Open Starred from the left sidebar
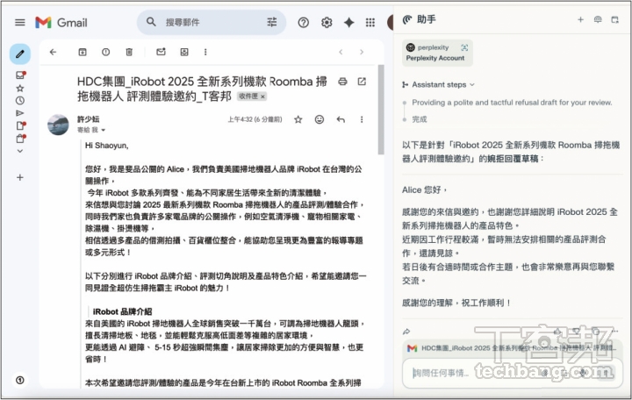This screenshot has height=400, width=632. (x=19, y=89)
